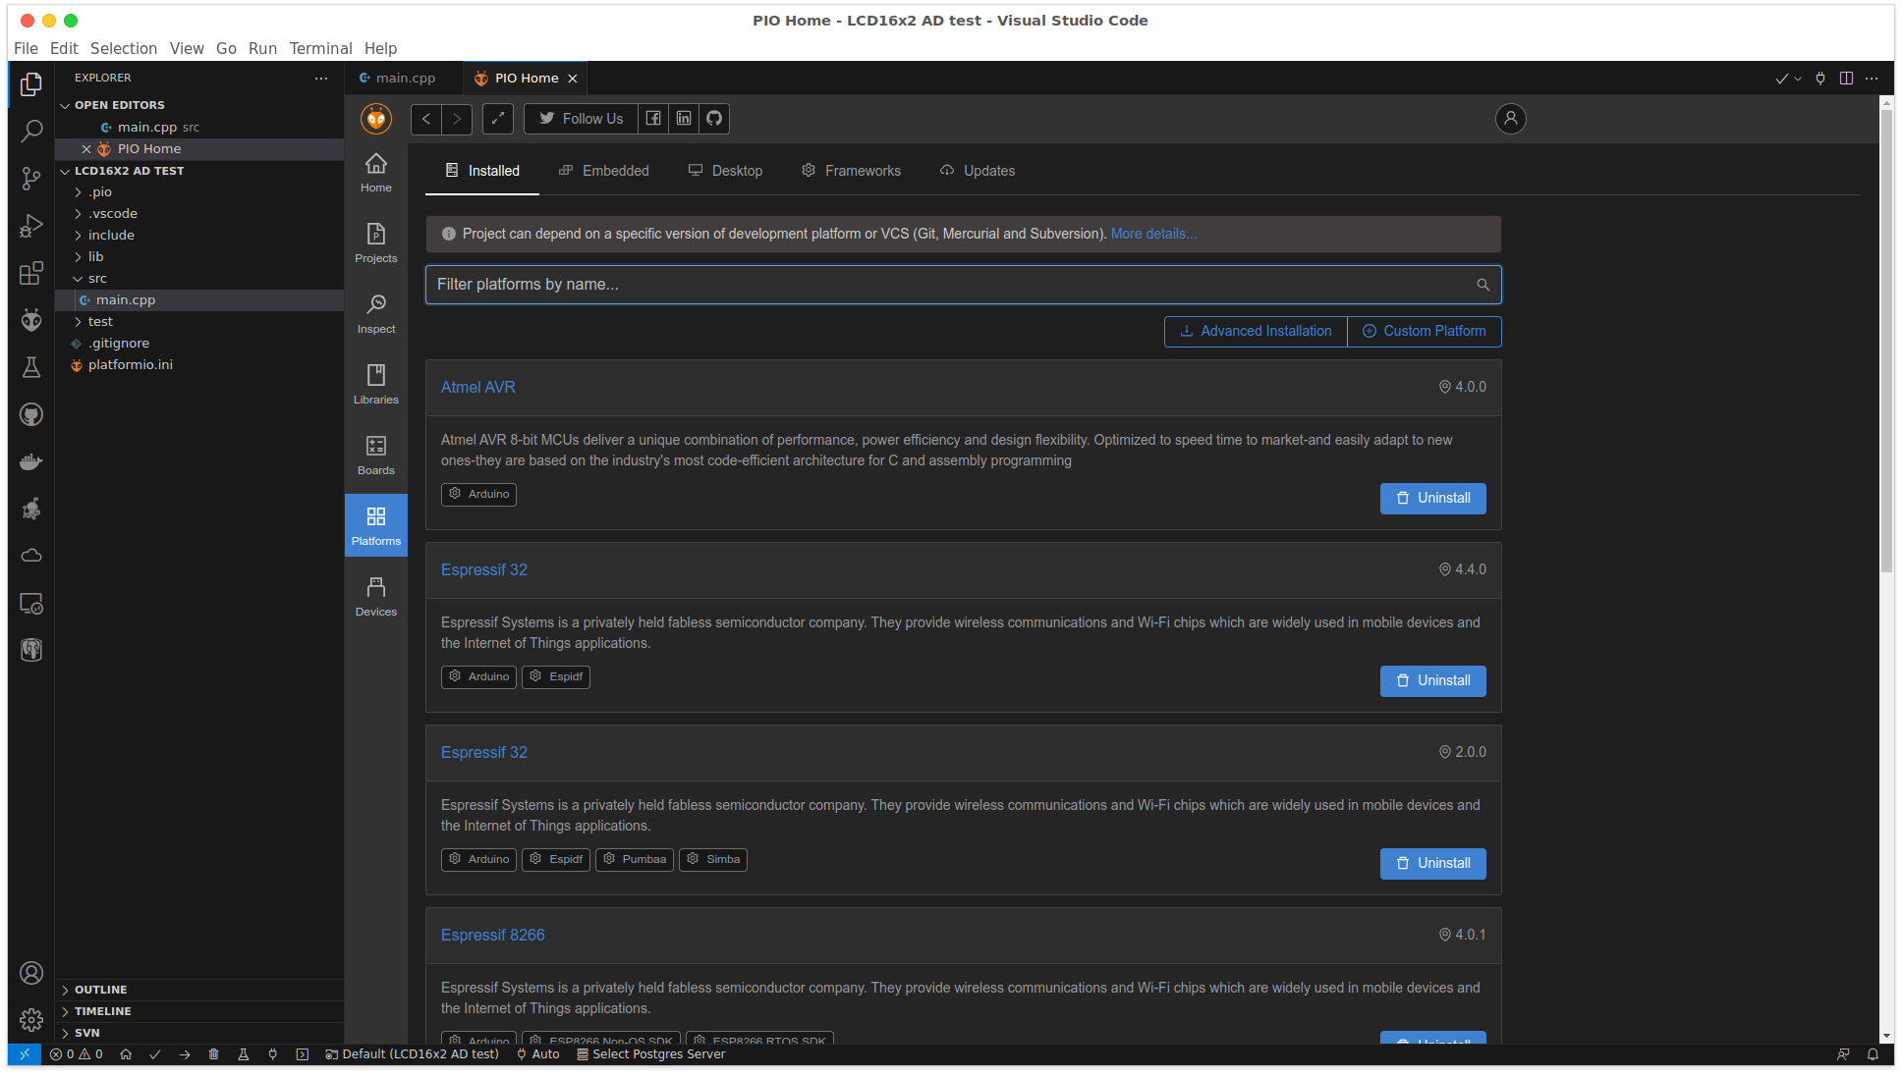Click the GitHub icon in PIO toolbar
Image resolution: width=1902 pixels, height=1076 pixels.
point(714,119)
